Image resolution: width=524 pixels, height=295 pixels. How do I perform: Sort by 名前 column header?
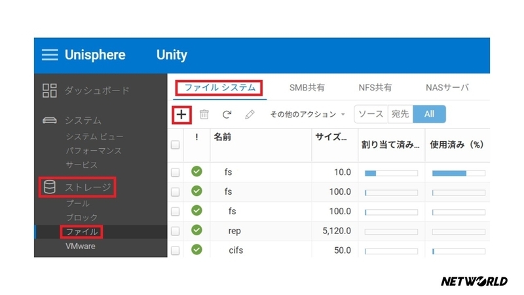pos(222,137)
